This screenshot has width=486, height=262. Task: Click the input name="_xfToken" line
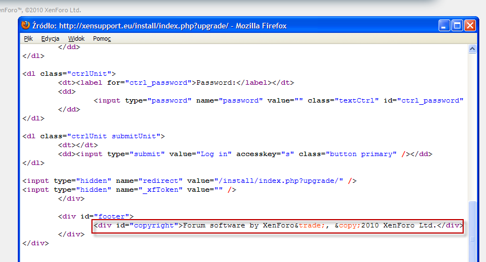click(129, 190)
